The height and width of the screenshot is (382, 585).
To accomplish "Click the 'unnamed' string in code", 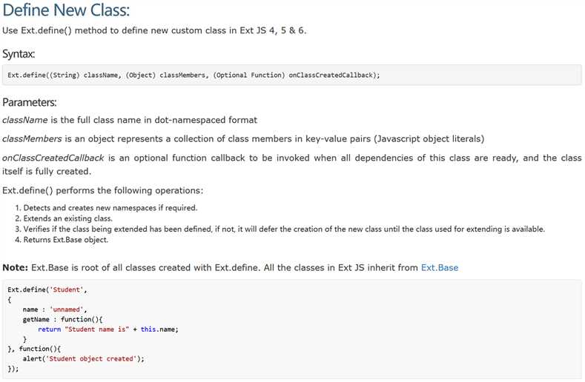I will (x=67, y=309).
